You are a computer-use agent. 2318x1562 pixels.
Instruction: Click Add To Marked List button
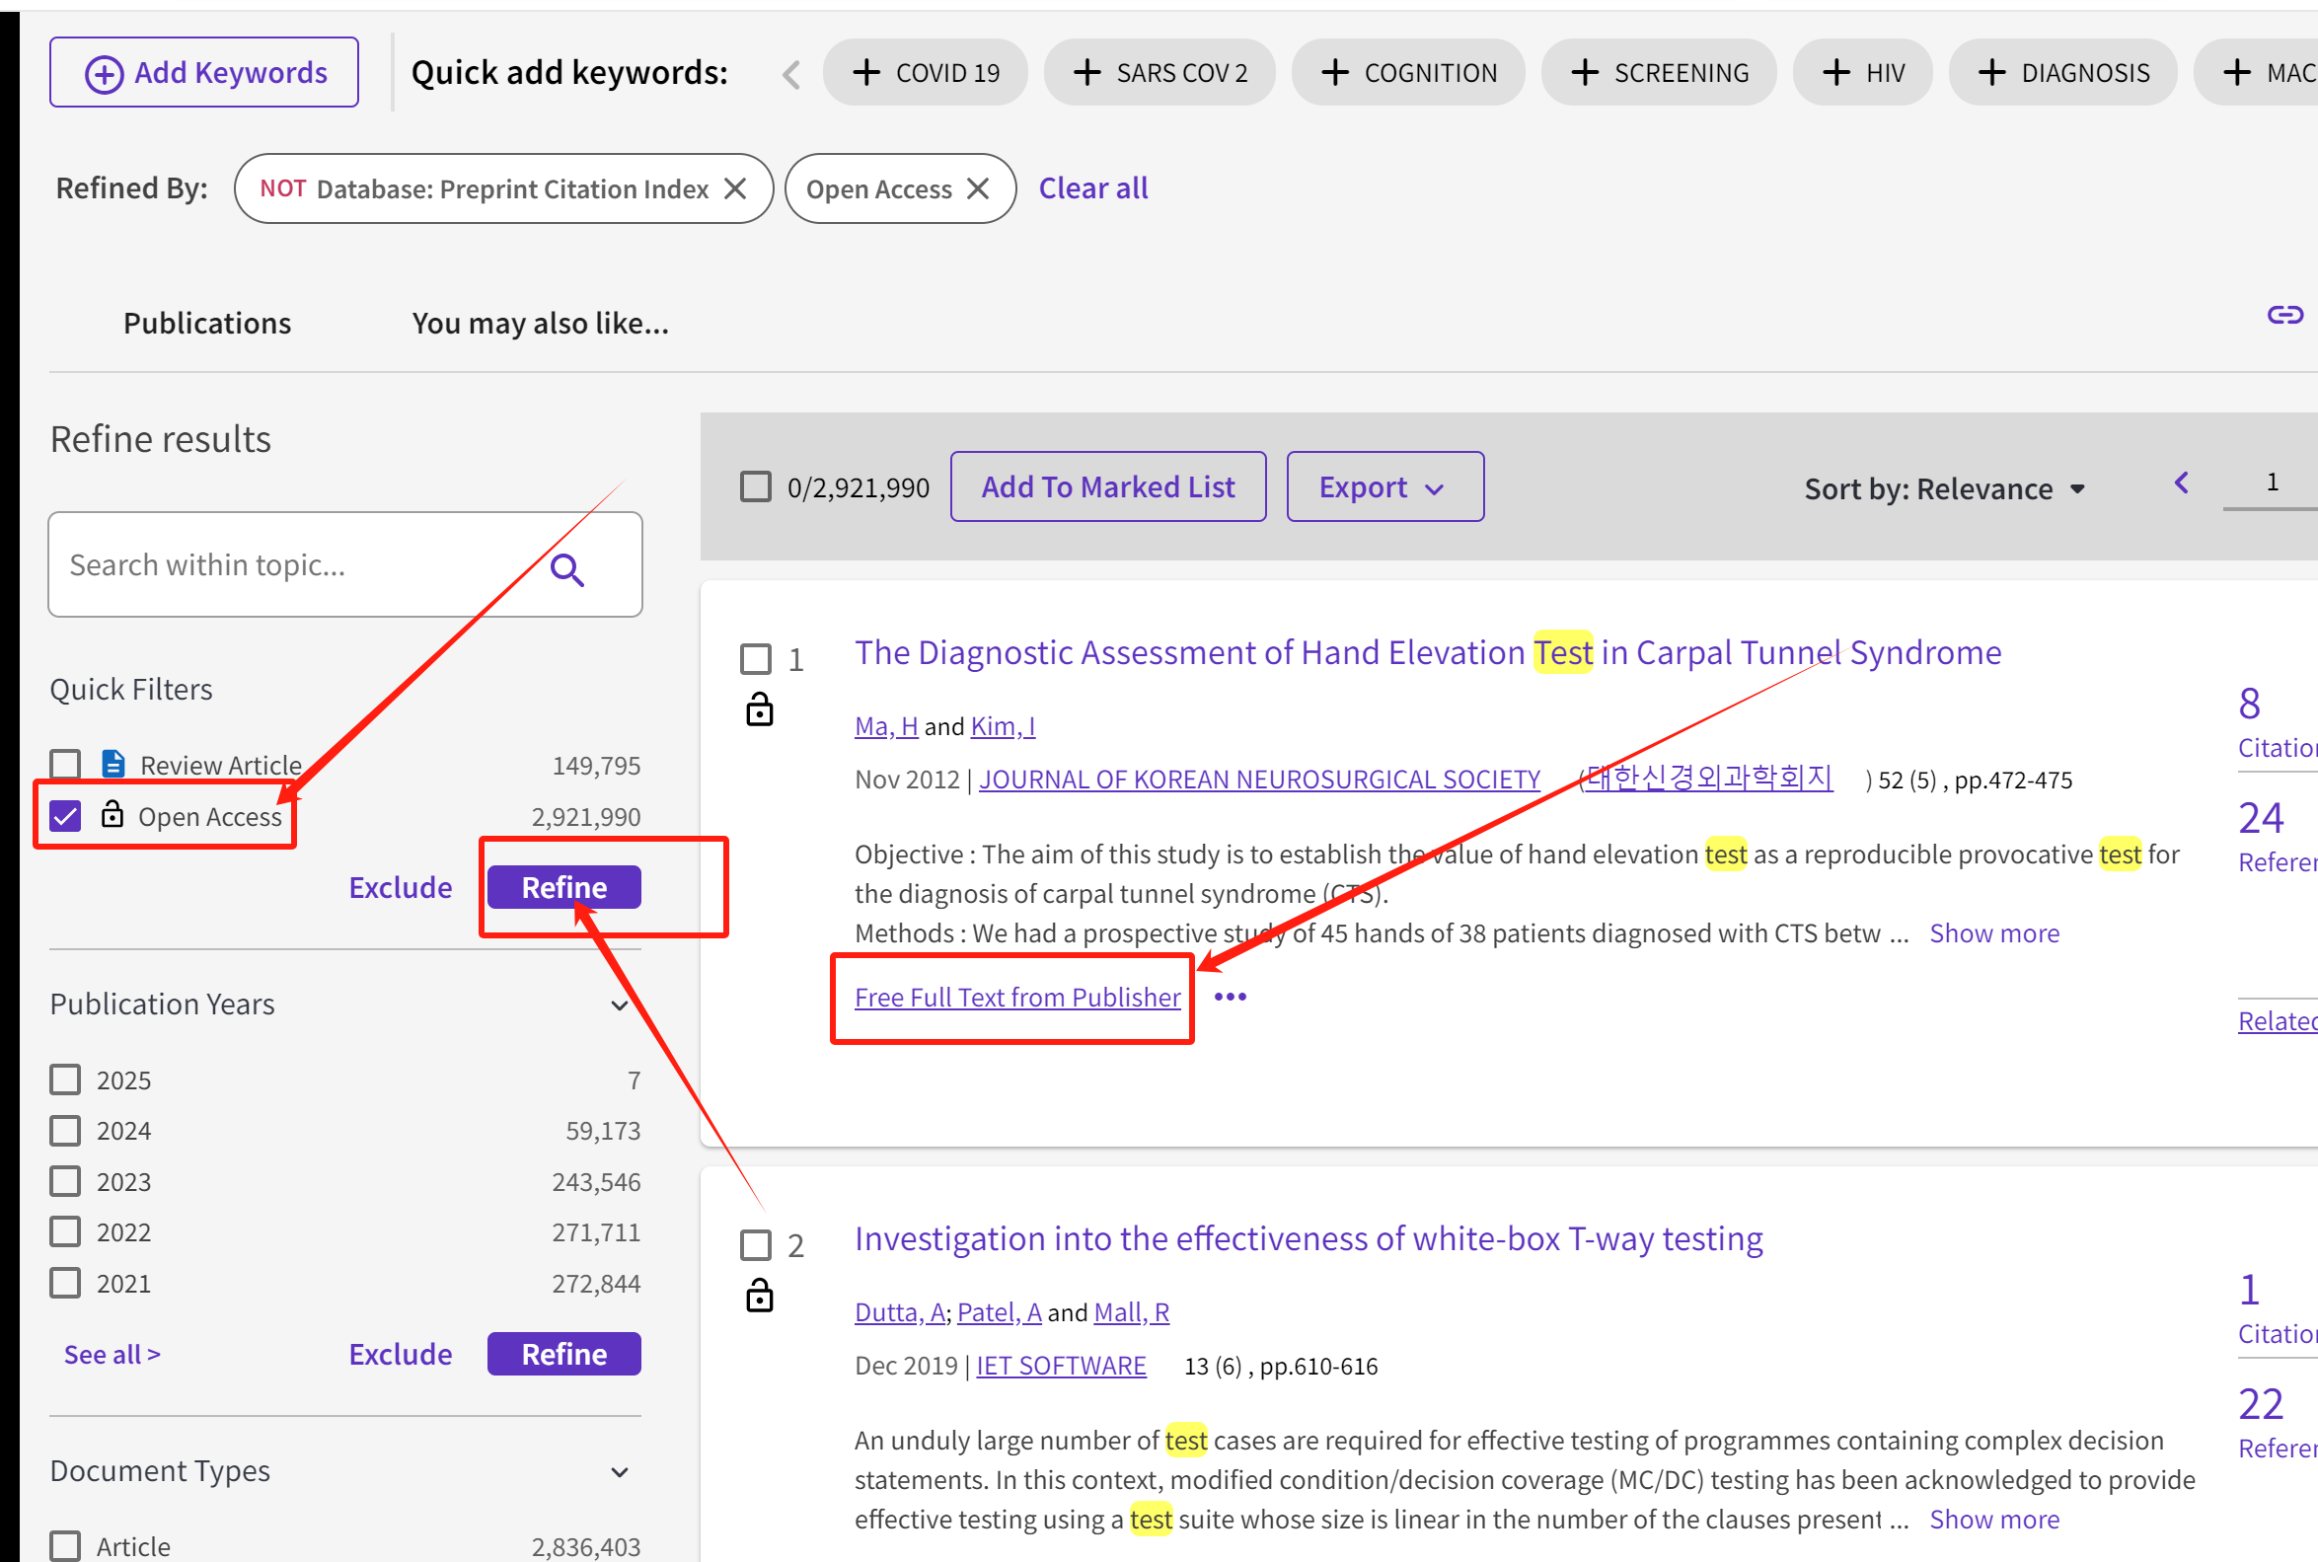pyautogui.click(x=1108, y=487)
